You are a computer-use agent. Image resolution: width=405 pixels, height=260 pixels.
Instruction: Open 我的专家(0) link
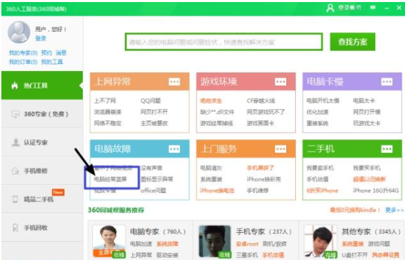point(23,53)
